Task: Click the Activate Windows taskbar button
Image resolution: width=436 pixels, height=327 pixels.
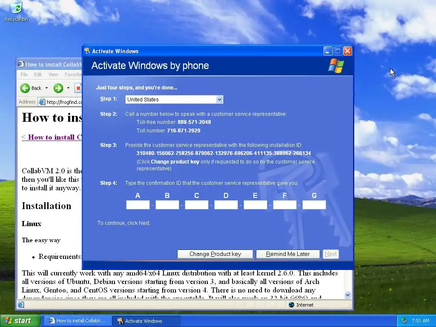Action: 146,321
